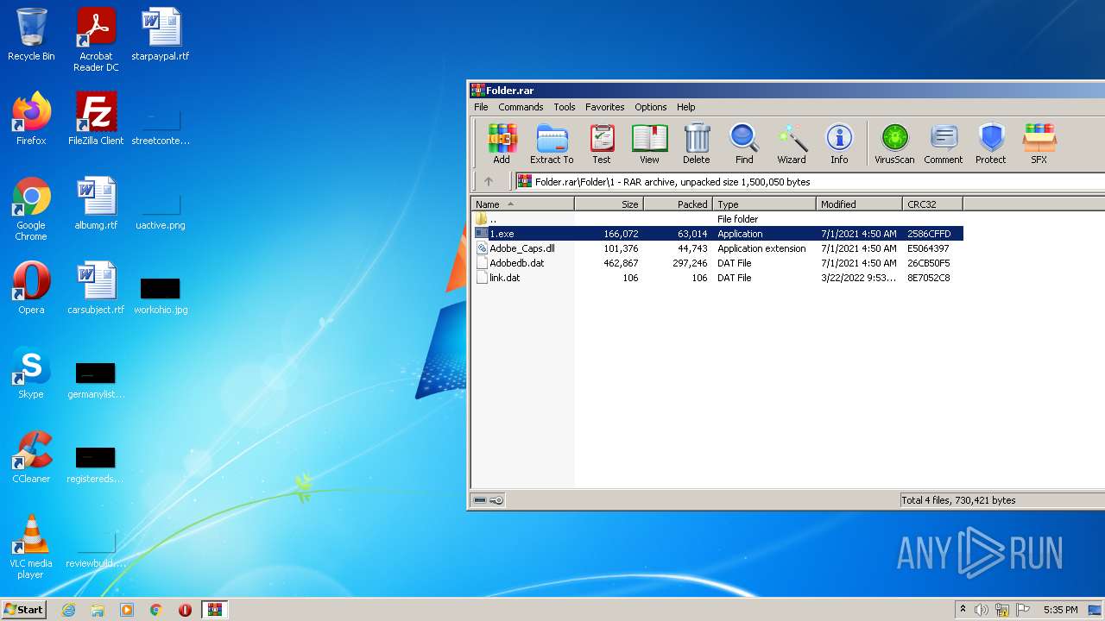Launch Firefox from the desktop
This screenshot has height=621, width=1105.
31,119
